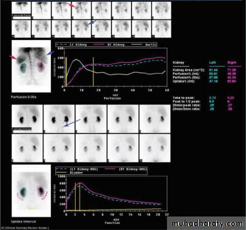Select the yellow marker at 3 min on the function graph
The width and height of the screenshot is (246, 230).
(x=80, y=196)
